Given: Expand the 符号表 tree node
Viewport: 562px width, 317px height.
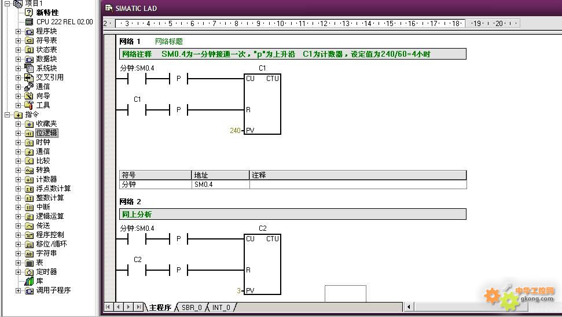Looking at the screenshot, I should tap(19, 40).
